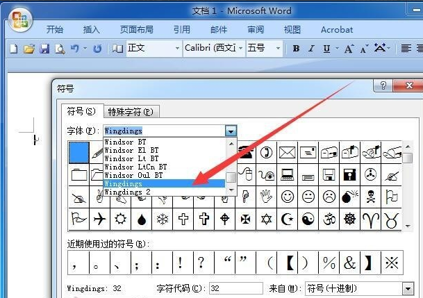
Task: Align text left
Action: click(406, 49)
